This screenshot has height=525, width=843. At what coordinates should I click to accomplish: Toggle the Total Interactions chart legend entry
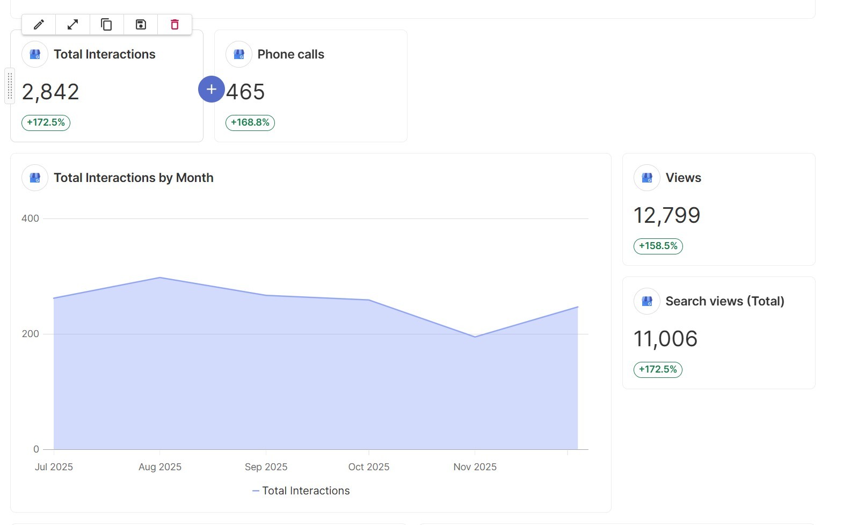click(x=301, y=491)
